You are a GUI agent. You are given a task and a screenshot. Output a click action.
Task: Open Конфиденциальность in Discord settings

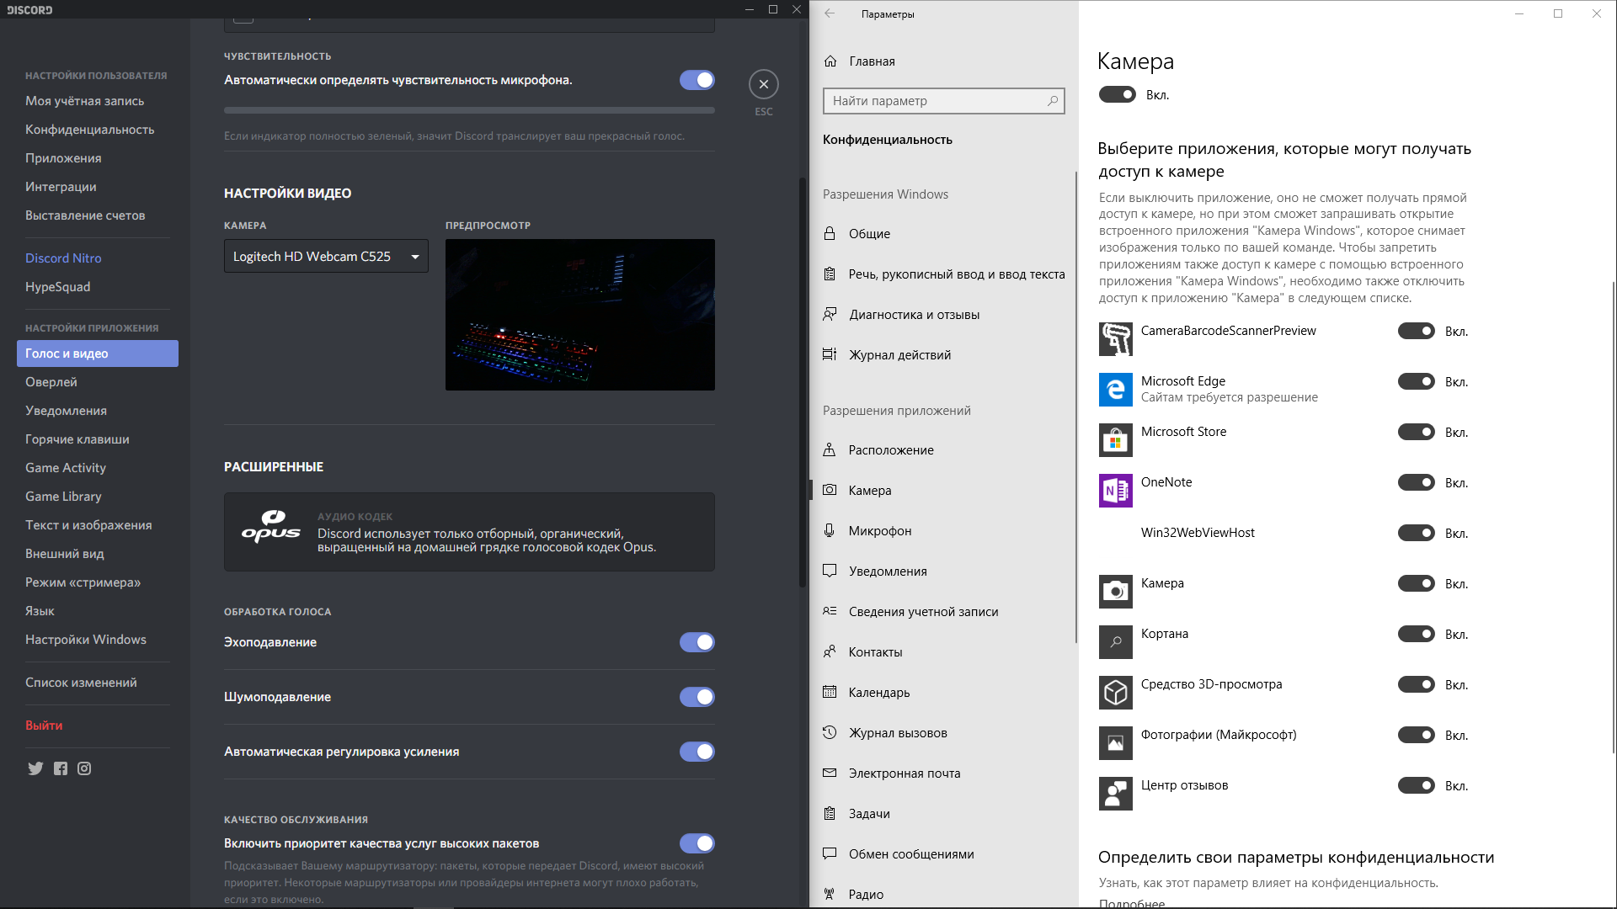[x=98, y=130]
